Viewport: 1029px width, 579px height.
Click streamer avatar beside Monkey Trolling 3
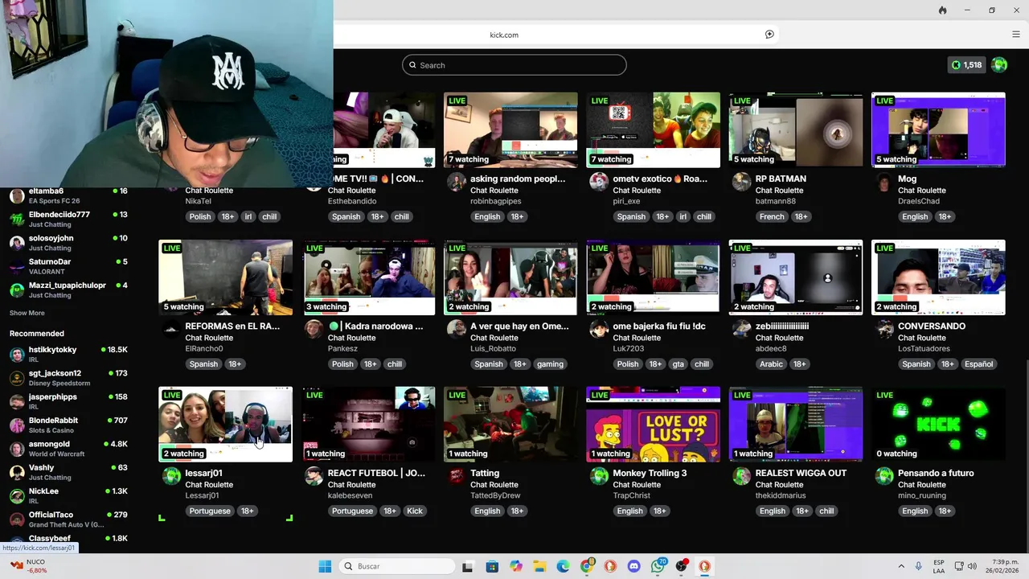pos(599,476)
